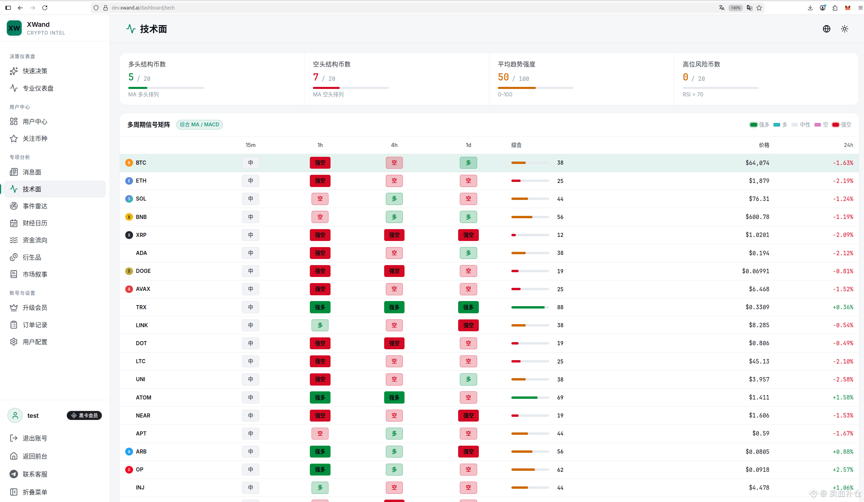Click the 财经日历 calendar icon

pyautogui.click(x=14, y=223)
